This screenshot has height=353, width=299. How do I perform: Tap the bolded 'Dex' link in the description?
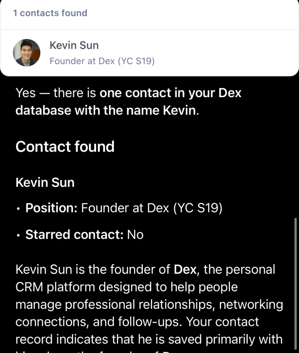point(185,269)
